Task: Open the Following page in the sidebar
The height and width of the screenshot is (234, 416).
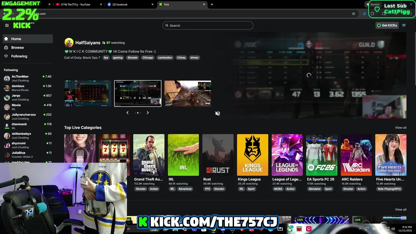Action: [x=28, y=56]
